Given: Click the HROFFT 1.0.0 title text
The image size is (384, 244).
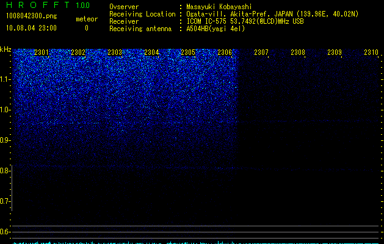Looking at the screenshot, I should pos(48,5).
